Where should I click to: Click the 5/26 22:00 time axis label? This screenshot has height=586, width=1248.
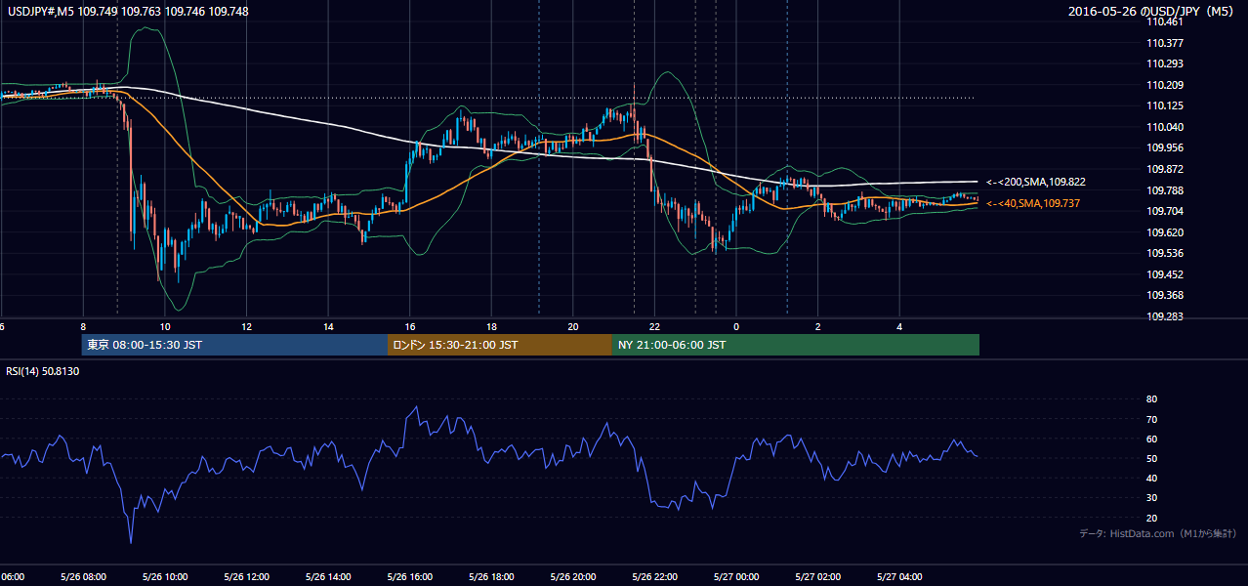654,577
